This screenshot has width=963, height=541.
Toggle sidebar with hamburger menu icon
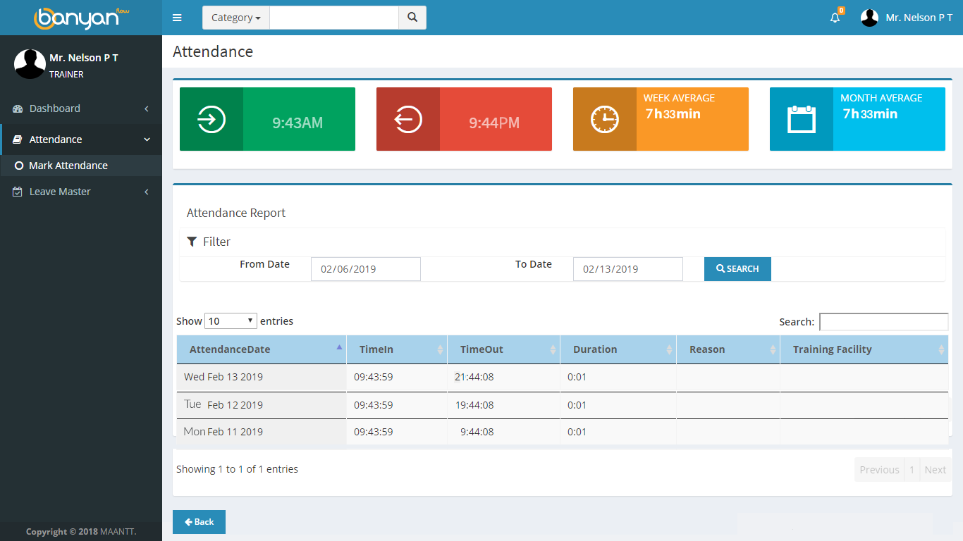click(177, 18)
